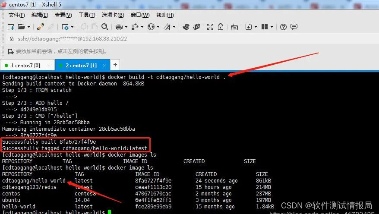The height and width of the screenshot is (214, 379).
Task: Expand the Font dropdown arrow
Action: click(x=174, y=27)
